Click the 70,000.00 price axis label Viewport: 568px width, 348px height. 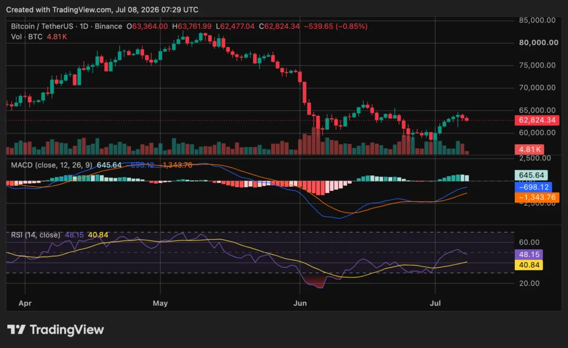click(x=537, y=88)
